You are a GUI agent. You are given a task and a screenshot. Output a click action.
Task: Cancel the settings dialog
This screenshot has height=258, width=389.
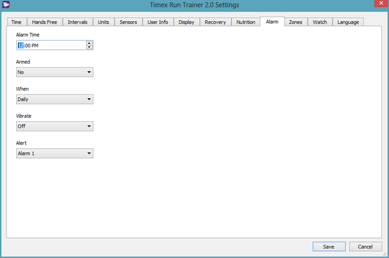[x=365, y=247]
